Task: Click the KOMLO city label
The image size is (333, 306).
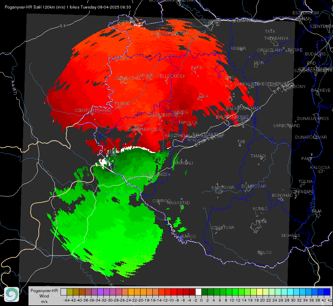Action: (x=261, y=209)
